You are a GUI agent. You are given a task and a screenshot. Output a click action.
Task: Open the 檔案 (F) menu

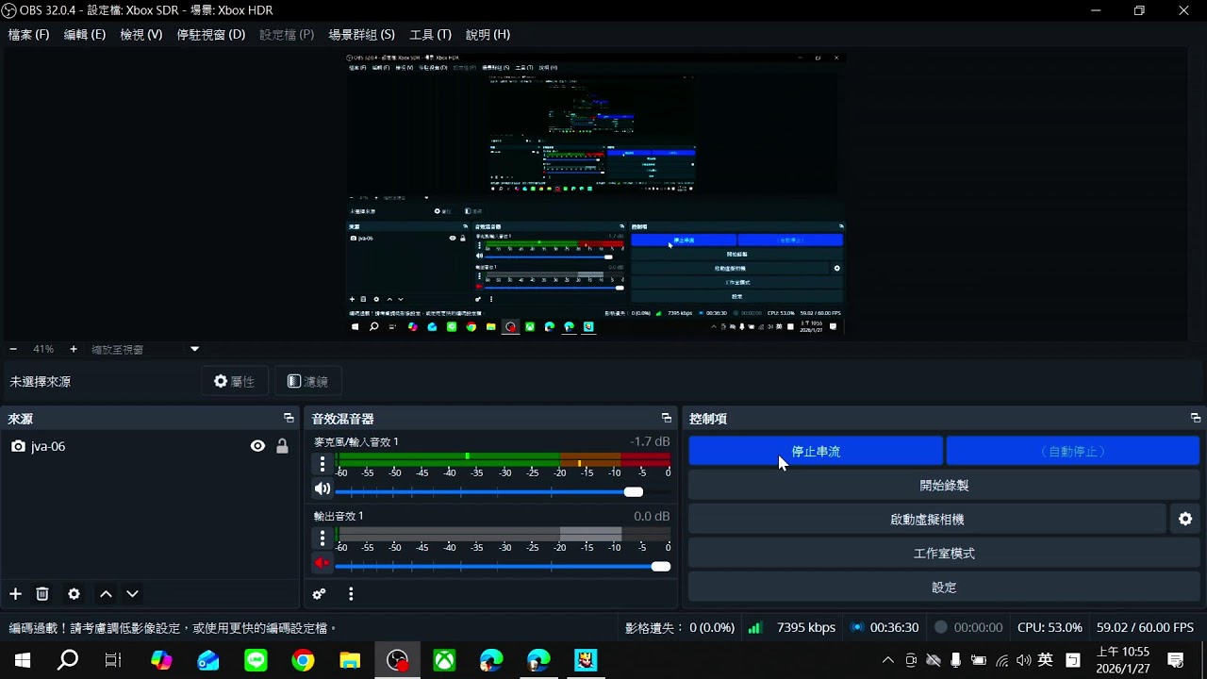(x=28, y=35)
